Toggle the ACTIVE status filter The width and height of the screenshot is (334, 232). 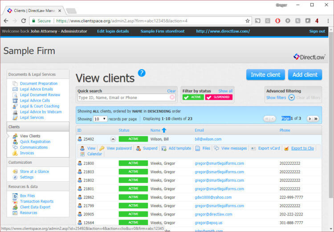click(x=193, y=97)
